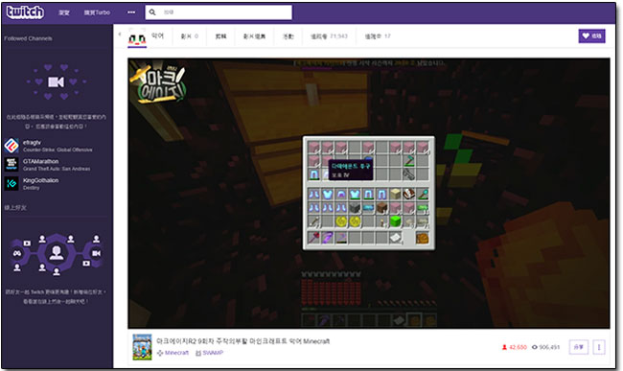Image resolution: width=623 pixels, height=371 pixels.
Task: Click the Minecraft game box art thumbnail
Action: (142, 347)
